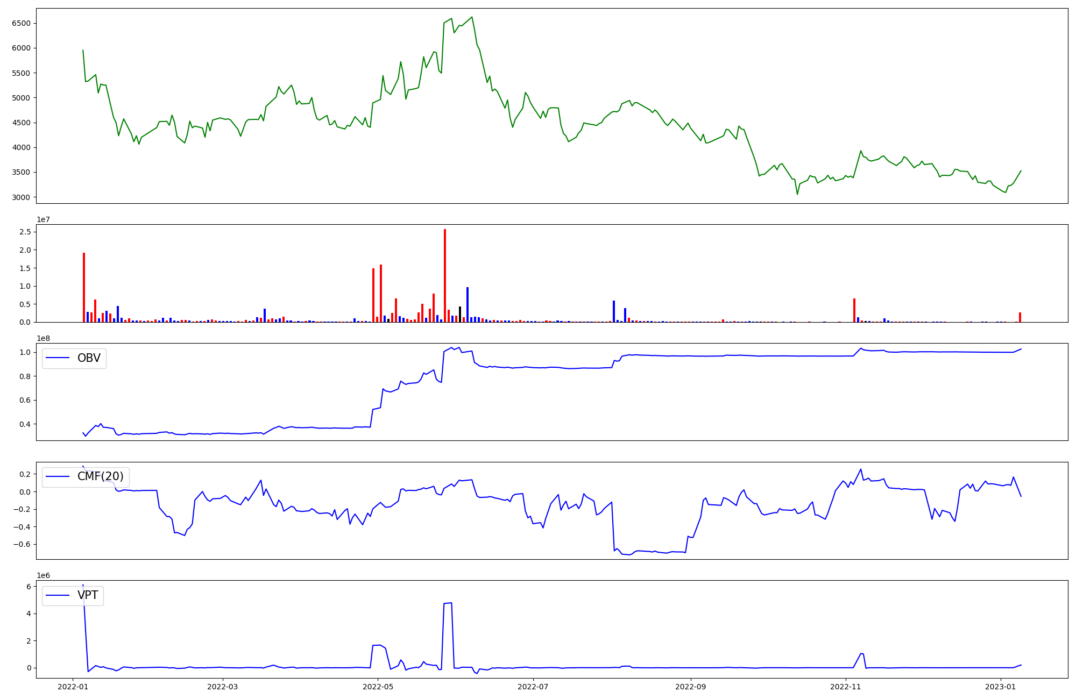Click the tallest red volume bar
The height and width of the screenshot is (699, 1076).
[x=445, y=275]
